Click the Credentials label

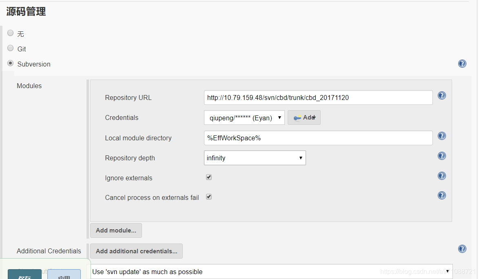pos(122,117)
